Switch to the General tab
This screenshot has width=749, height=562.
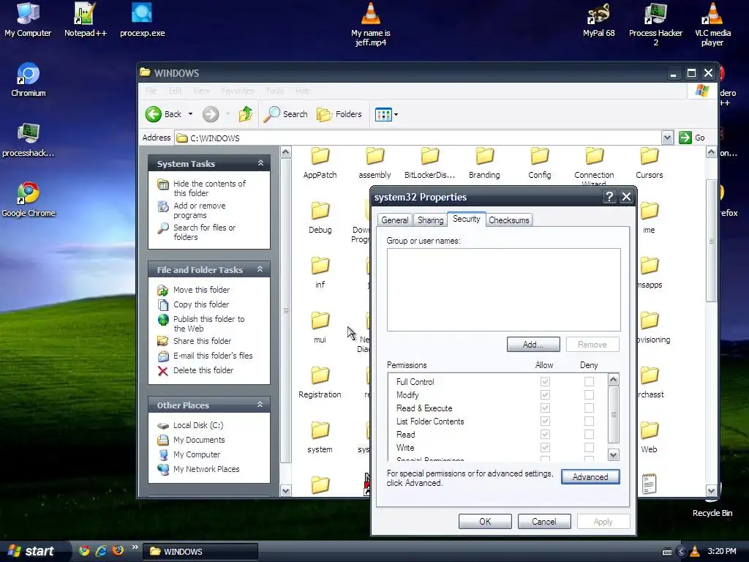pos(394,220)
